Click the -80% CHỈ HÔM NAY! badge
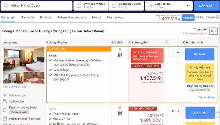220x125 pixels. [146, 66]
